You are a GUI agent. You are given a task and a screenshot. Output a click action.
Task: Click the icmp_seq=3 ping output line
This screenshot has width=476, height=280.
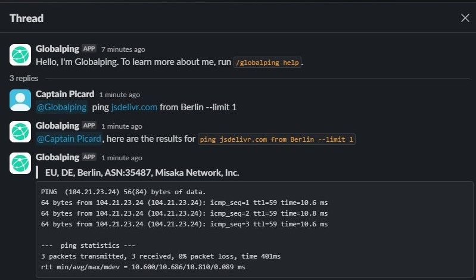[x=184, y=224]
